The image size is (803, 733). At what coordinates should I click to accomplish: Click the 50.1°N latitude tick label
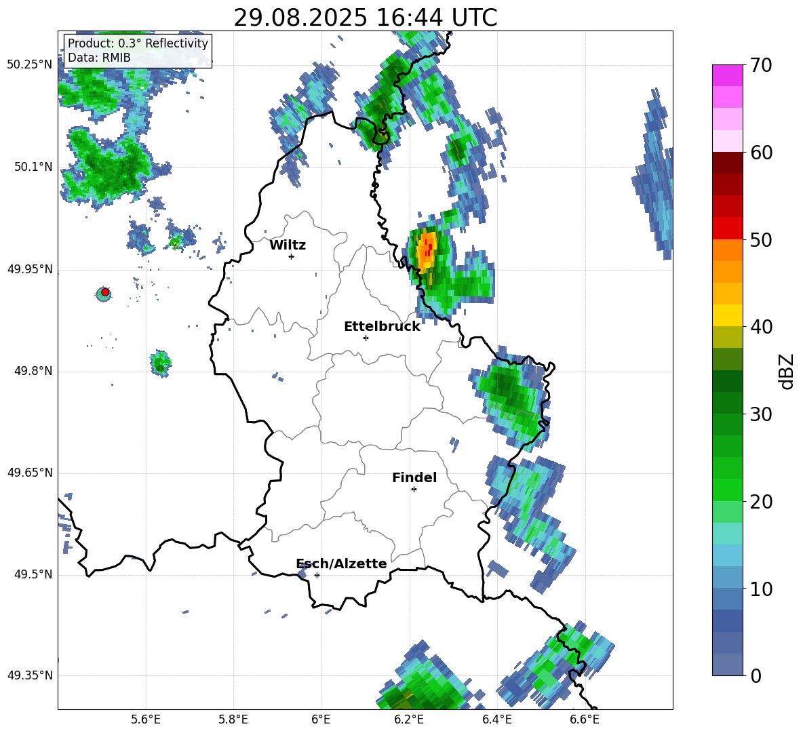(x=33, y=167)
